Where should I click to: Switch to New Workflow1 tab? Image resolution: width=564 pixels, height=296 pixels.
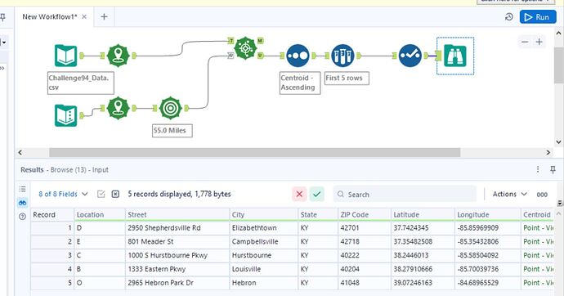coord(50,16)
